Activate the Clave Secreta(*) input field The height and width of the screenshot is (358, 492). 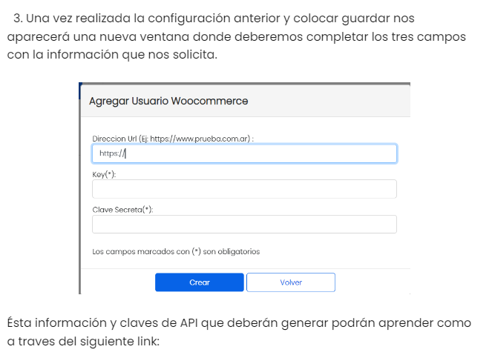pos(244,224)
